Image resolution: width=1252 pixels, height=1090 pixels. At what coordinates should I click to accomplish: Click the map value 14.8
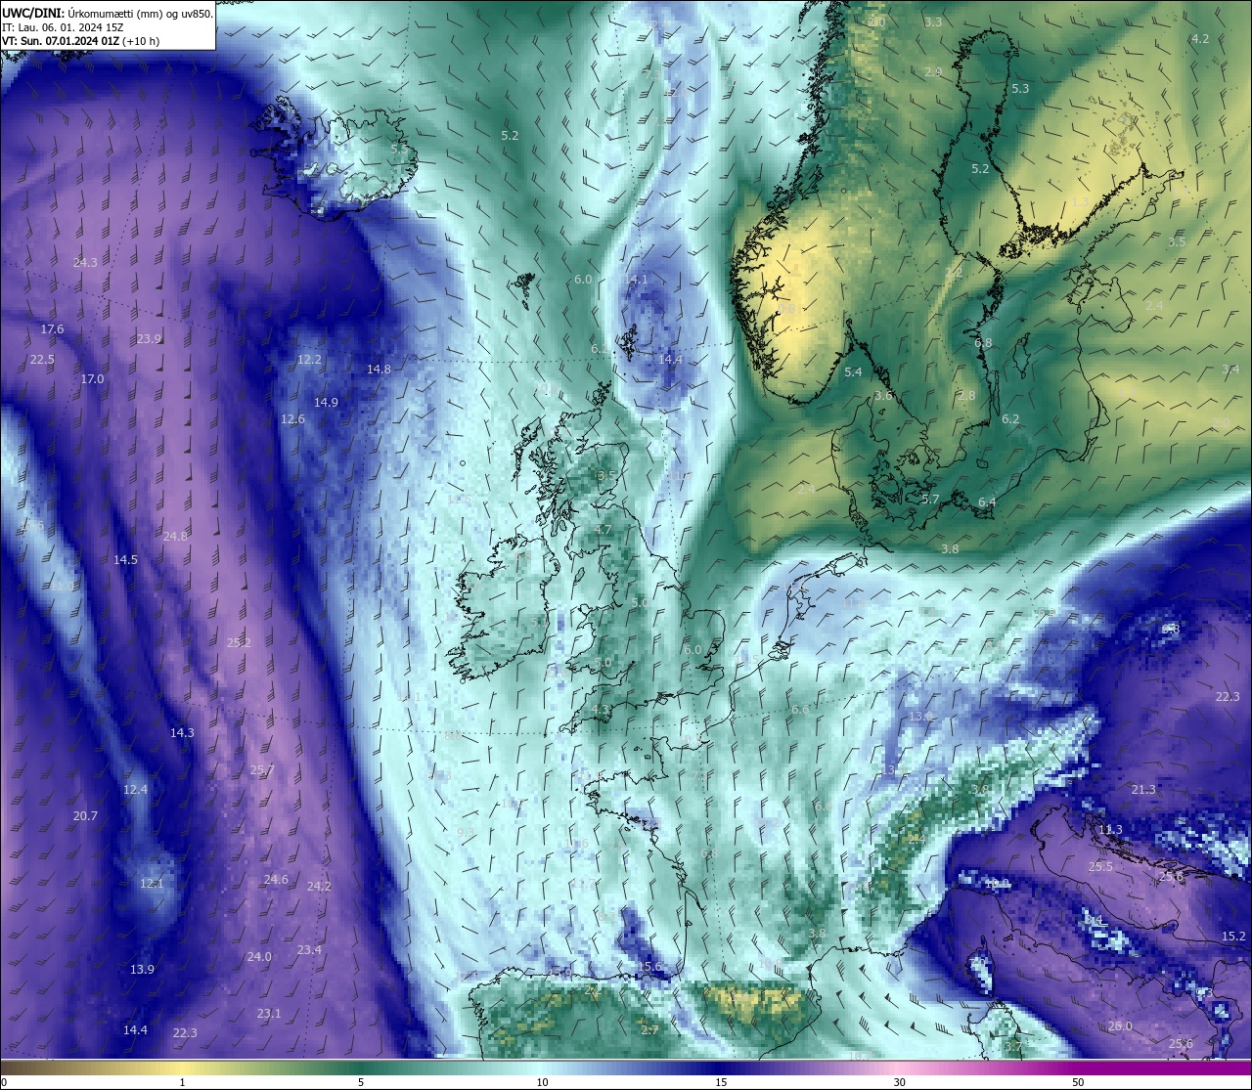[x=379, y=369]
